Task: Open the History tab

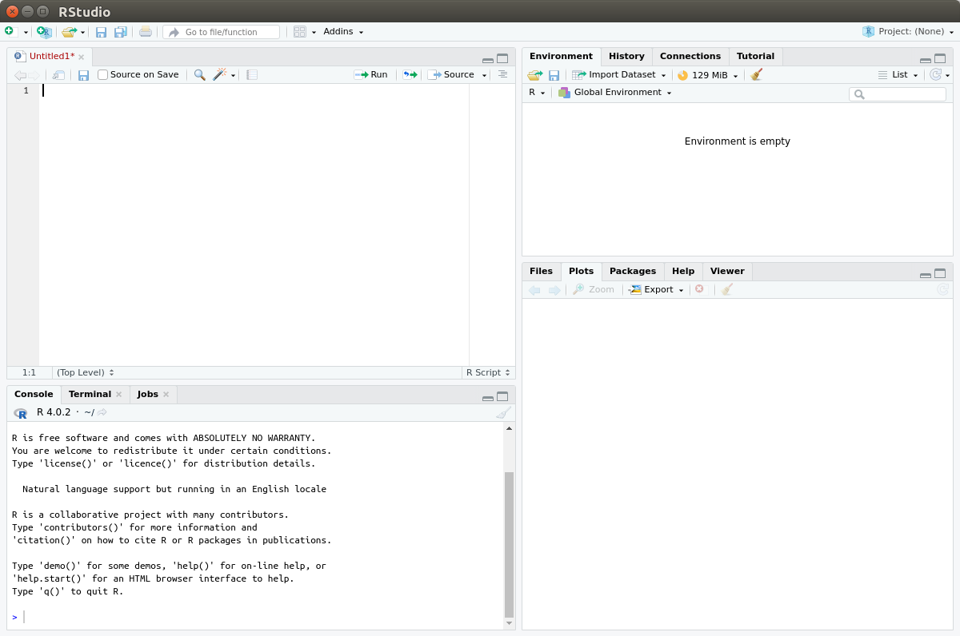Action: [626, 57]
